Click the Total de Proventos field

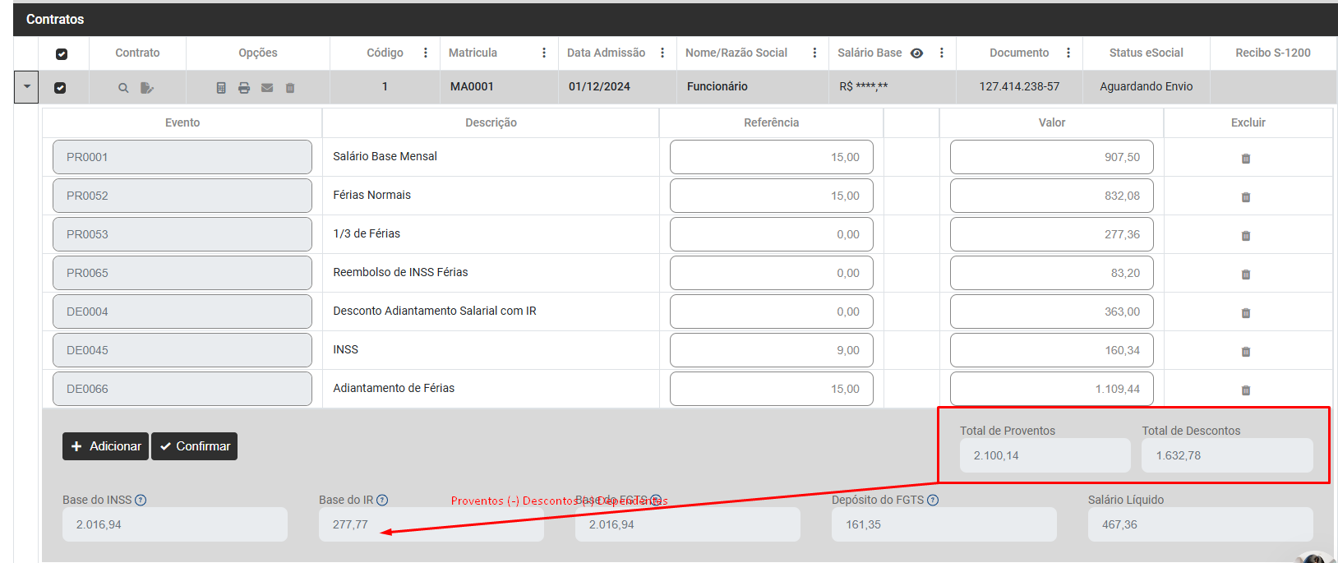pyautogui.click(x=1045, y=455)
